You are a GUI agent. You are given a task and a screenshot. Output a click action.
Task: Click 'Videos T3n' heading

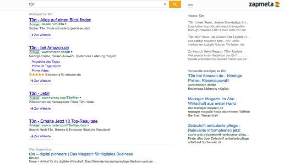196,16
